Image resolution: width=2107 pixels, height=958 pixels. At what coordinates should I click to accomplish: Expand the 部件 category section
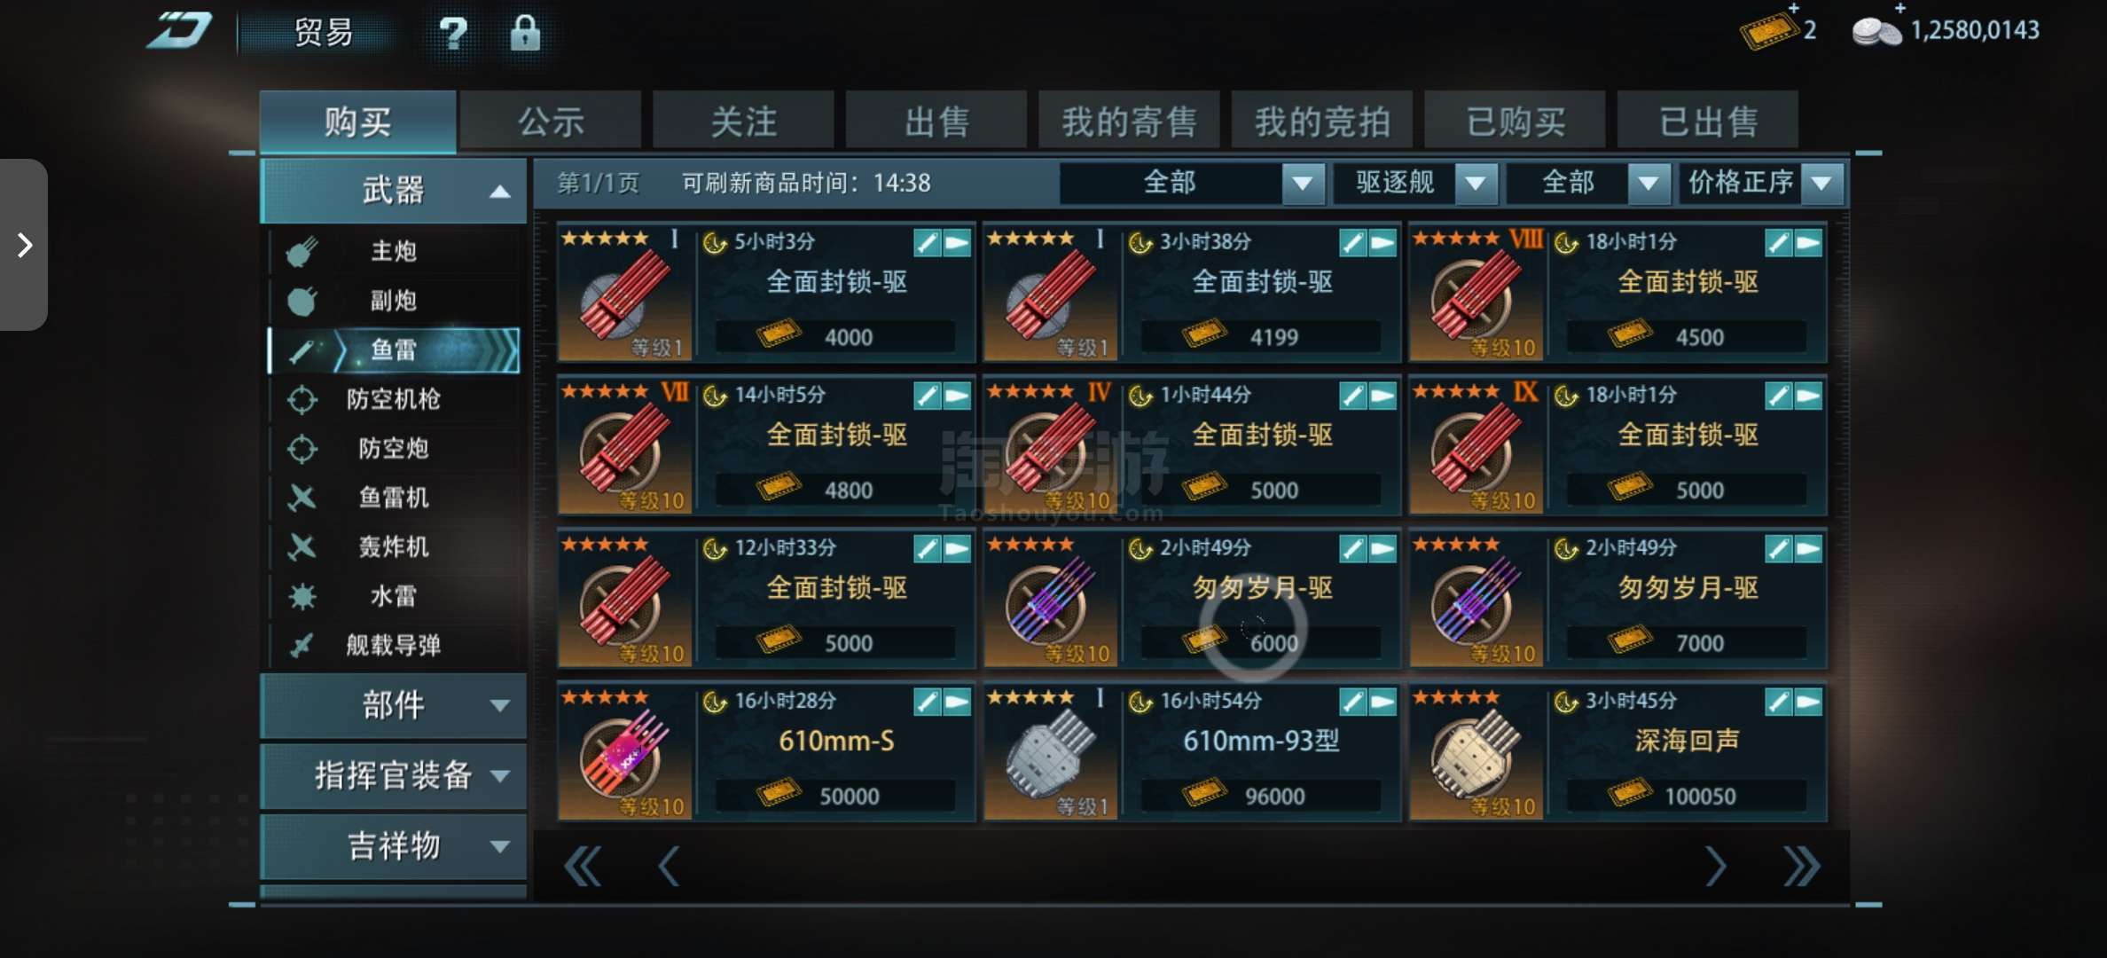(x=394, y=706)
